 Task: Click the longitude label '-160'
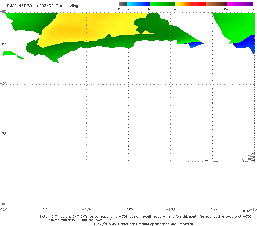point(171,209)
